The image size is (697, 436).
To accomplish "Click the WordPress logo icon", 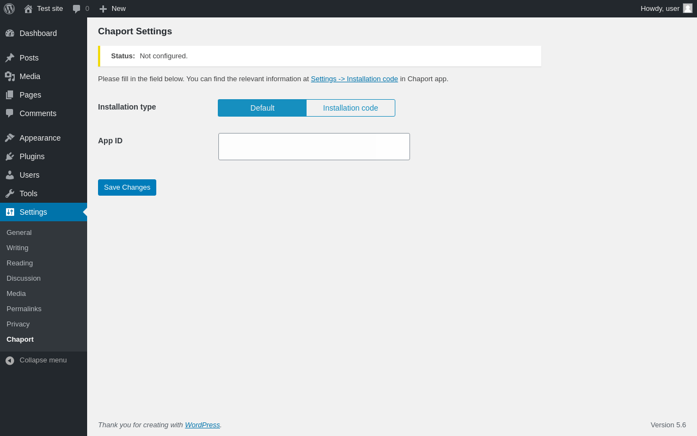I will tap(9, 9).
